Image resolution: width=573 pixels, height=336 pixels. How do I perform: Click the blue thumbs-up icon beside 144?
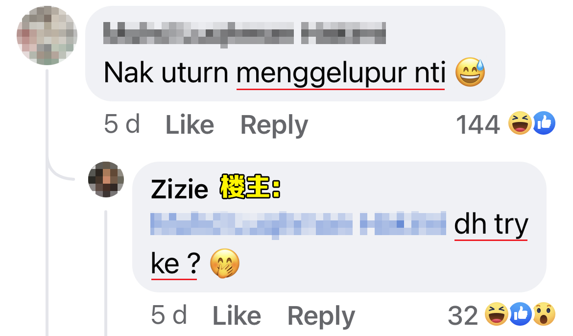544,123
